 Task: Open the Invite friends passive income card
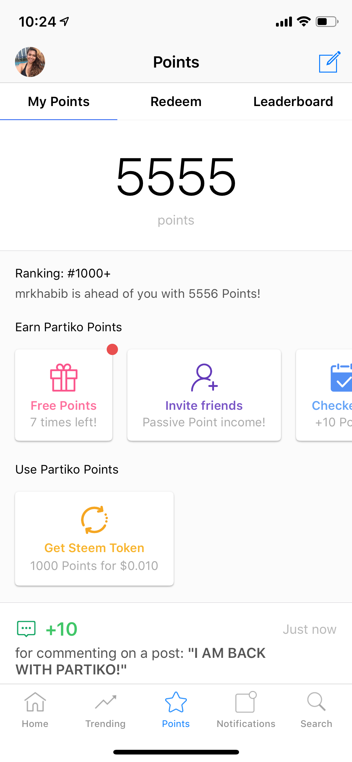point(204,395)
